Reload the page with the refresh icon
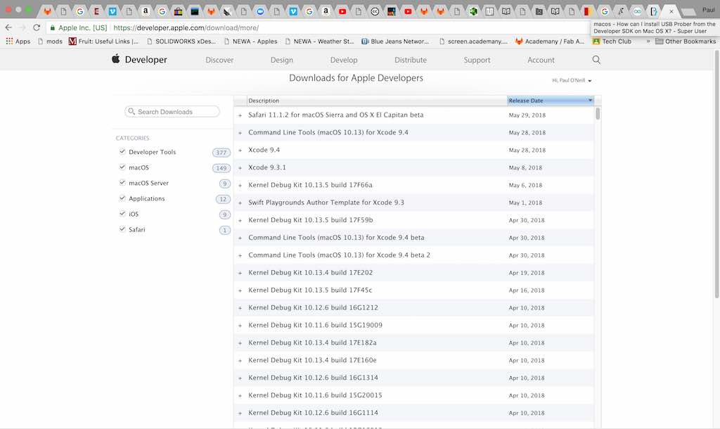 (x=37, y=27)
